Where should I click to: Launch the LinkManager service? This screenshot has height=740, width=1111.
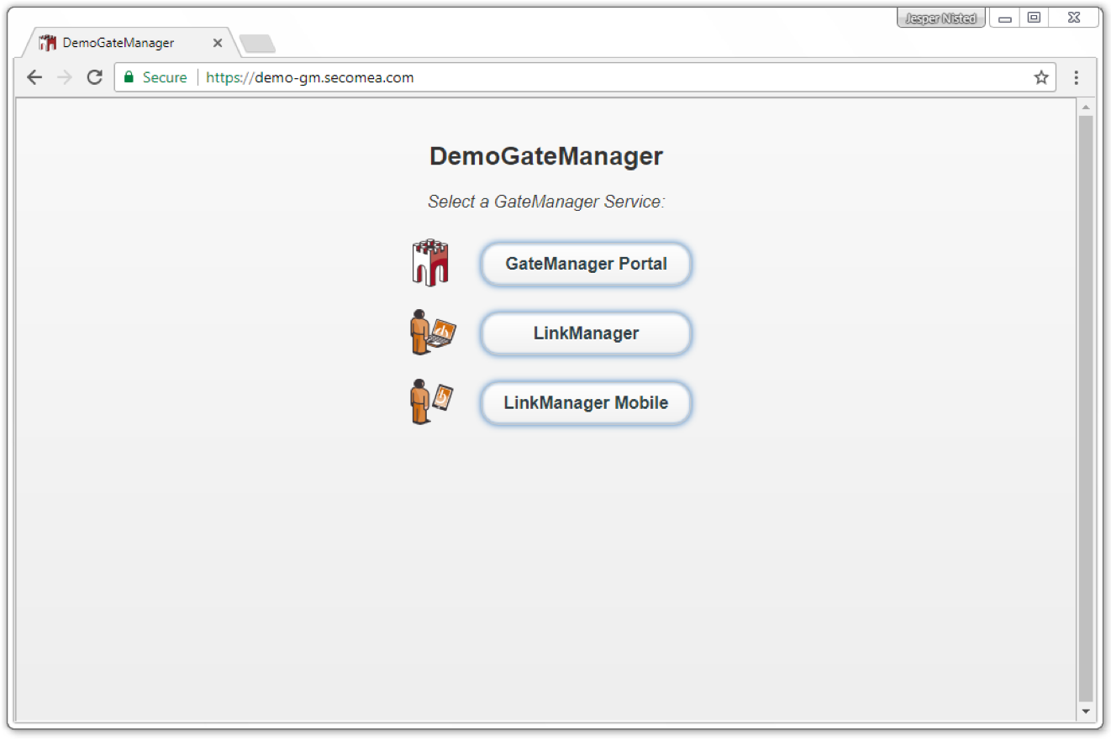[586, 333]
